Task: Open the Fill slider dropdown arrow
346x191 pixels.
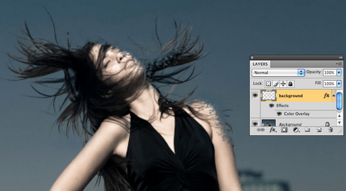Action: (339, 84)
